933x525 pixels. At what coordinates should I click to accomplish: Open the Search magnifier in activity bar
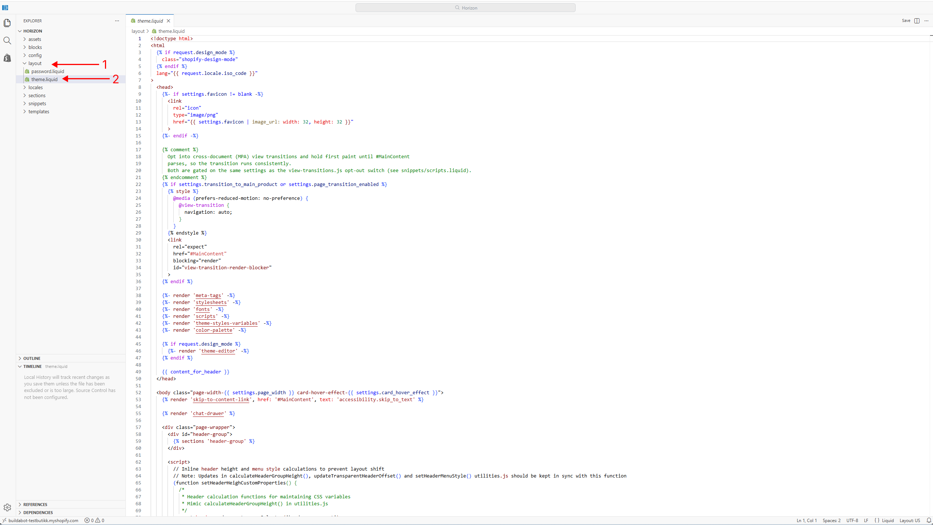pos(7,40)
